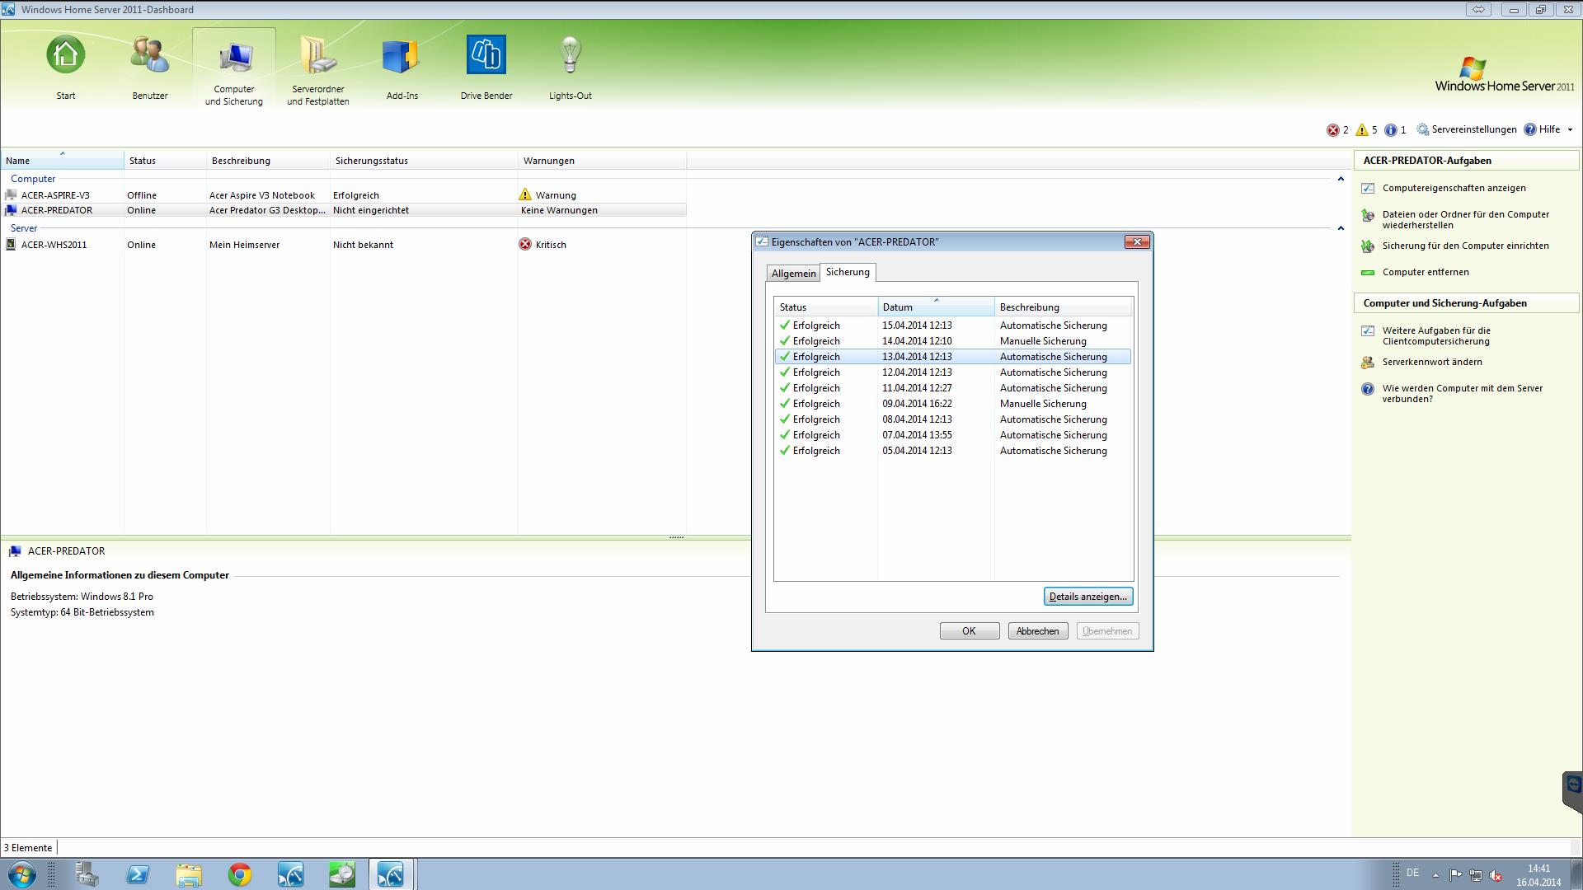Select backup from 09.04.2014 16:22
Screen dimensions: 1583x890
[x=953, y=404]
